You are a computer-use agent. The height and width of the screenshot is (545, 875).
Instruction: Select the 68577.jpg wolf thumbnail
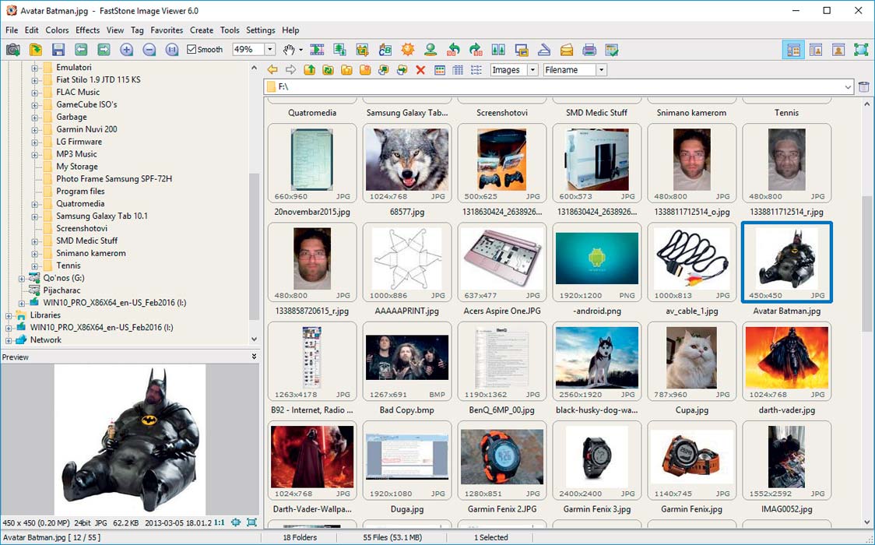pyautogui.click(x=407, y=162)
